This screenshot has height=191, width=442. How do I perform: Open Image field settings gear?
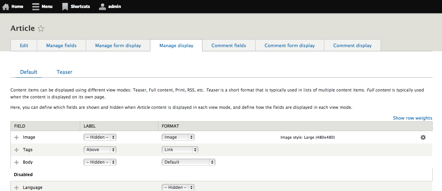coord(423,137)
